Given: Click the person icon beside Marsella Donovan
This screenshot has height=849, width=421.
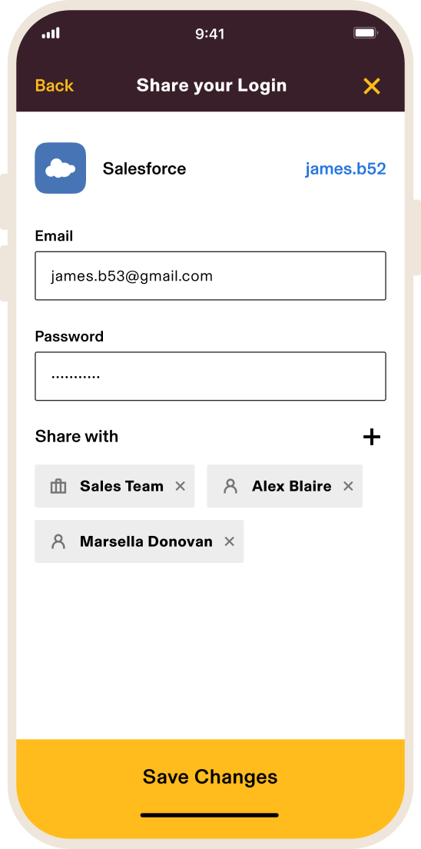Looking at the screenshot, I should pos(58,541).
